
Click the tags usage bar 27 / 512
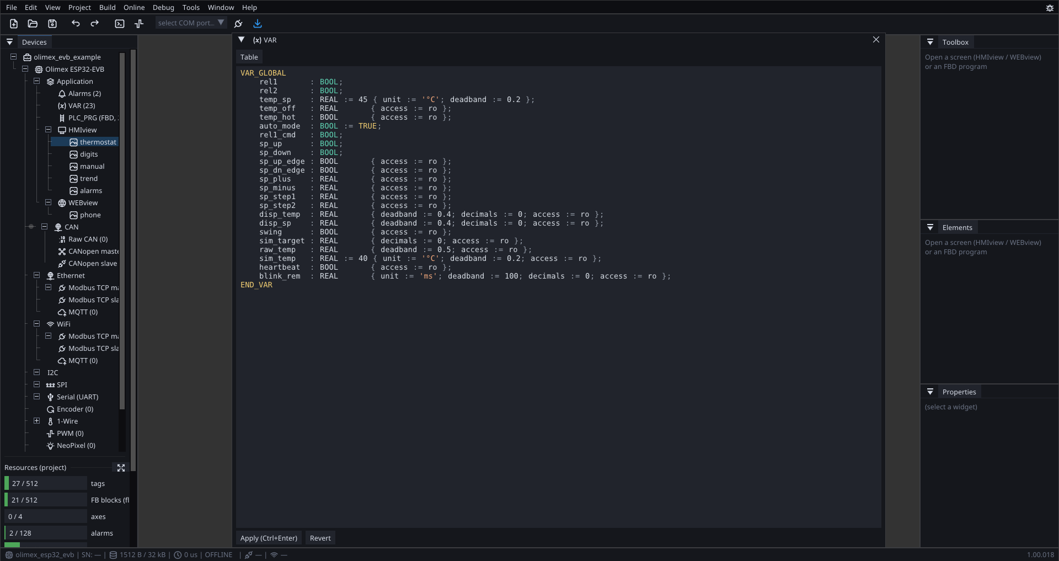[x=45, y=483]
